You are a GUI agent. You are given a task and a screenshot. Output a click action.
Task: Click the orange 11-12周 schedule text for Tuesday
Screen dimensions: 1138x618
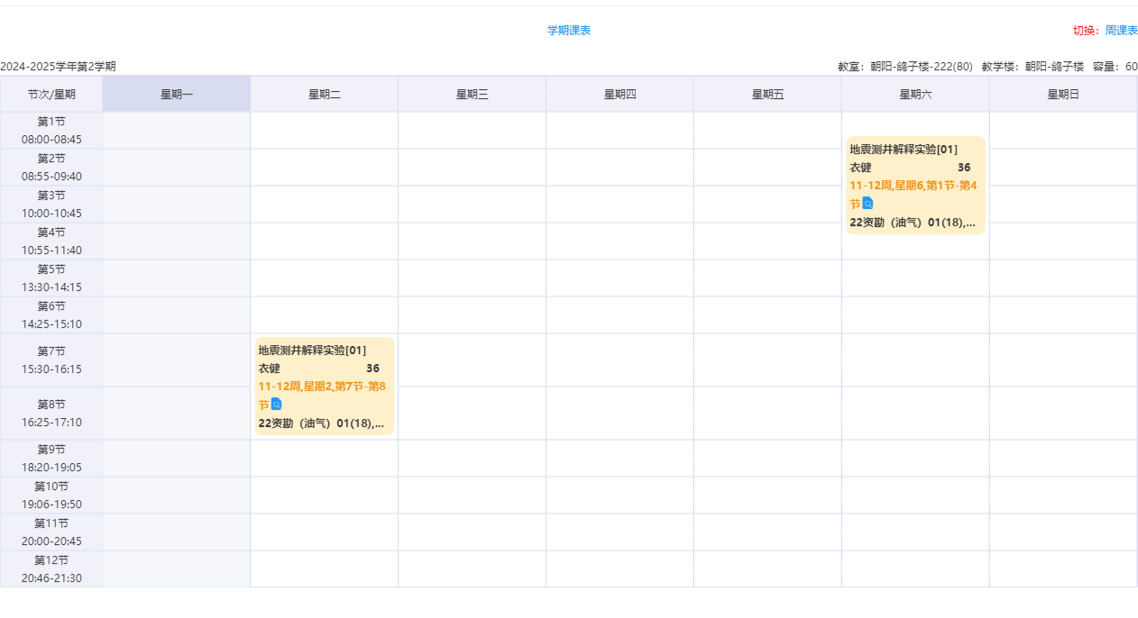coord(322,386)
